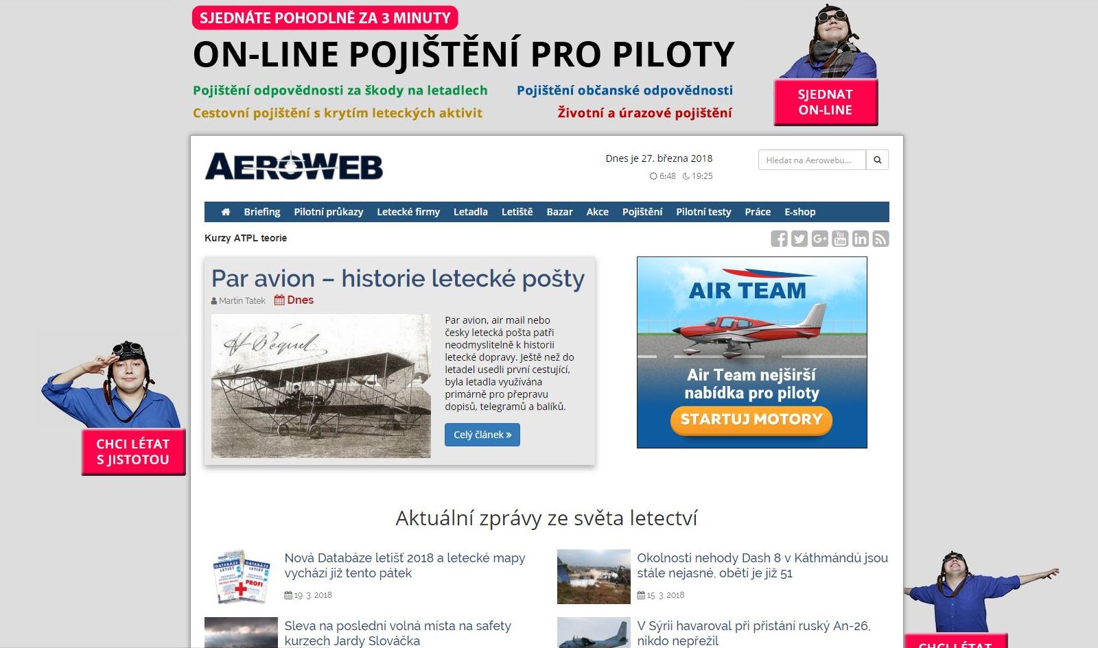Open the YouTube social icon
1098x648 pixels.
(840, 239)
